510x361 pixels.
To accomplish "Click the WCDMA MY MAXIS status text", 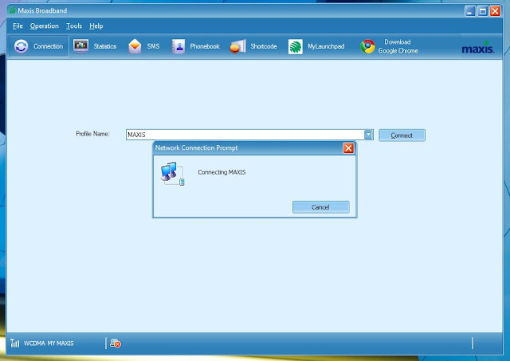I will pos(49,343).
